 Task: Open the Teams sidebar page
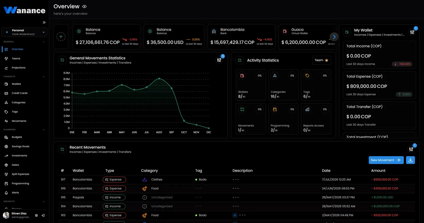point(16,59)
